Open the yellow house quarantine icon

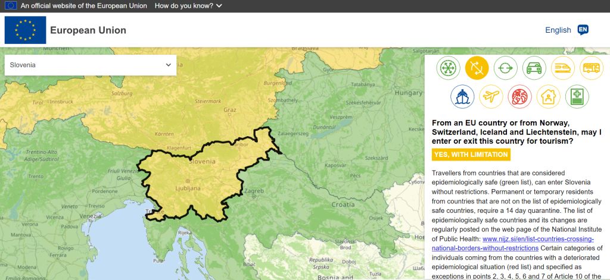(549, 96)
